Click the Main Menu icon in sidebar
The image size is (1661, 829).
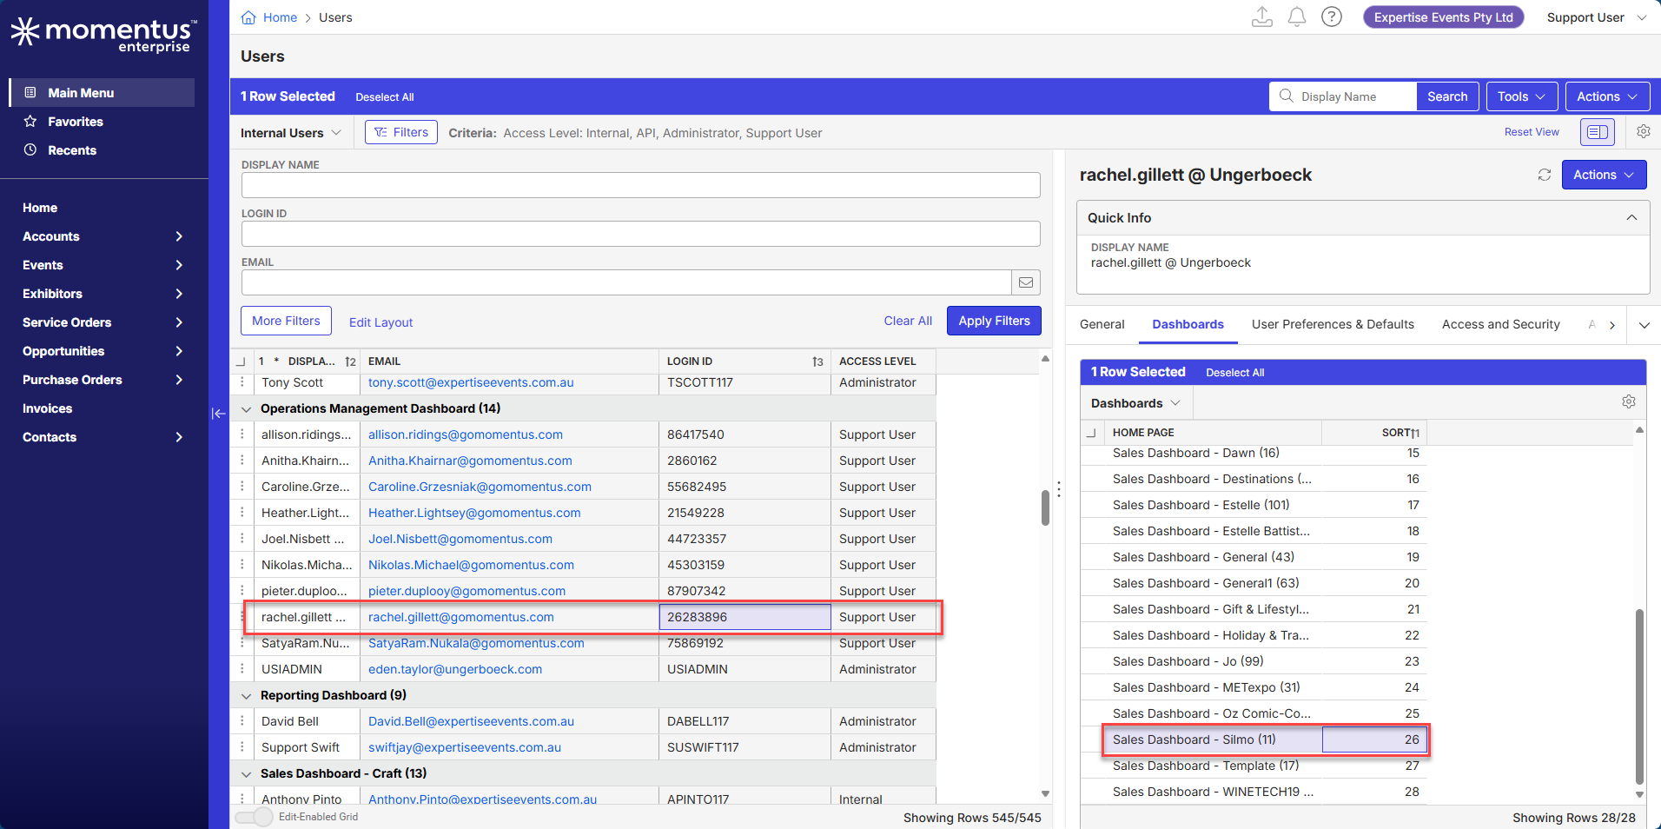[30, 93]
